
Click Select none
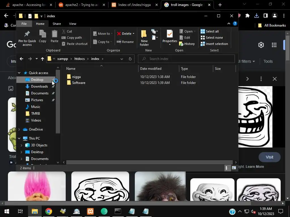click(x=212, y=38)
